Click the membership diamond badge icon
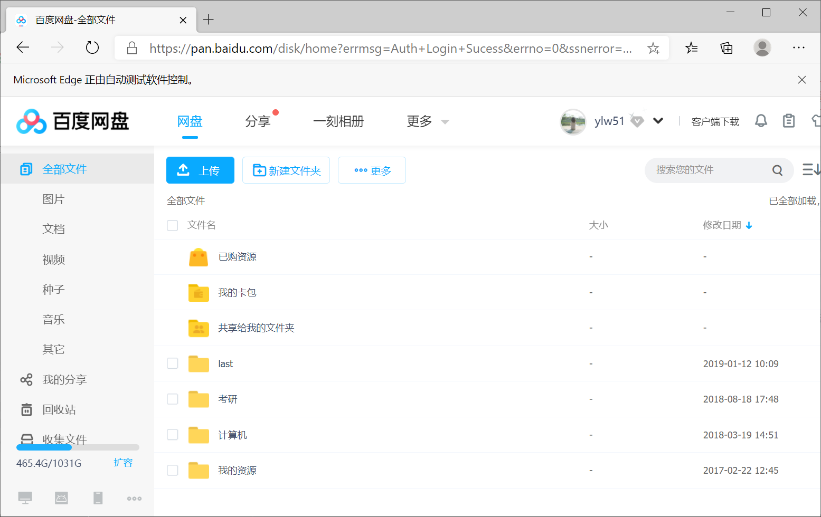821x517 pixels. coord(637,121)
